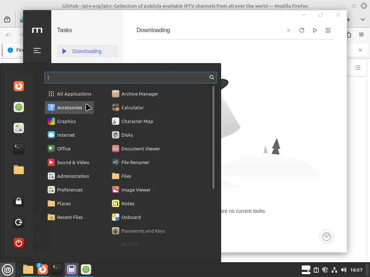Select the Graphics category
Screen dimensions: 370x277
coord(69,121)
